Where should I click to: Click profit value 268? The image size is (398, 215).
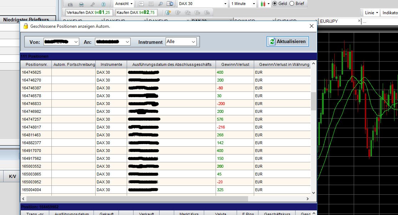tap(220, 135)
